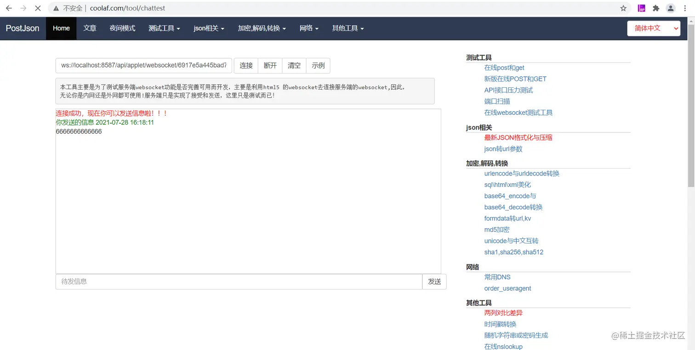Click the 断开 button
This screenshot has height=350, width=695.
[270, 66]
